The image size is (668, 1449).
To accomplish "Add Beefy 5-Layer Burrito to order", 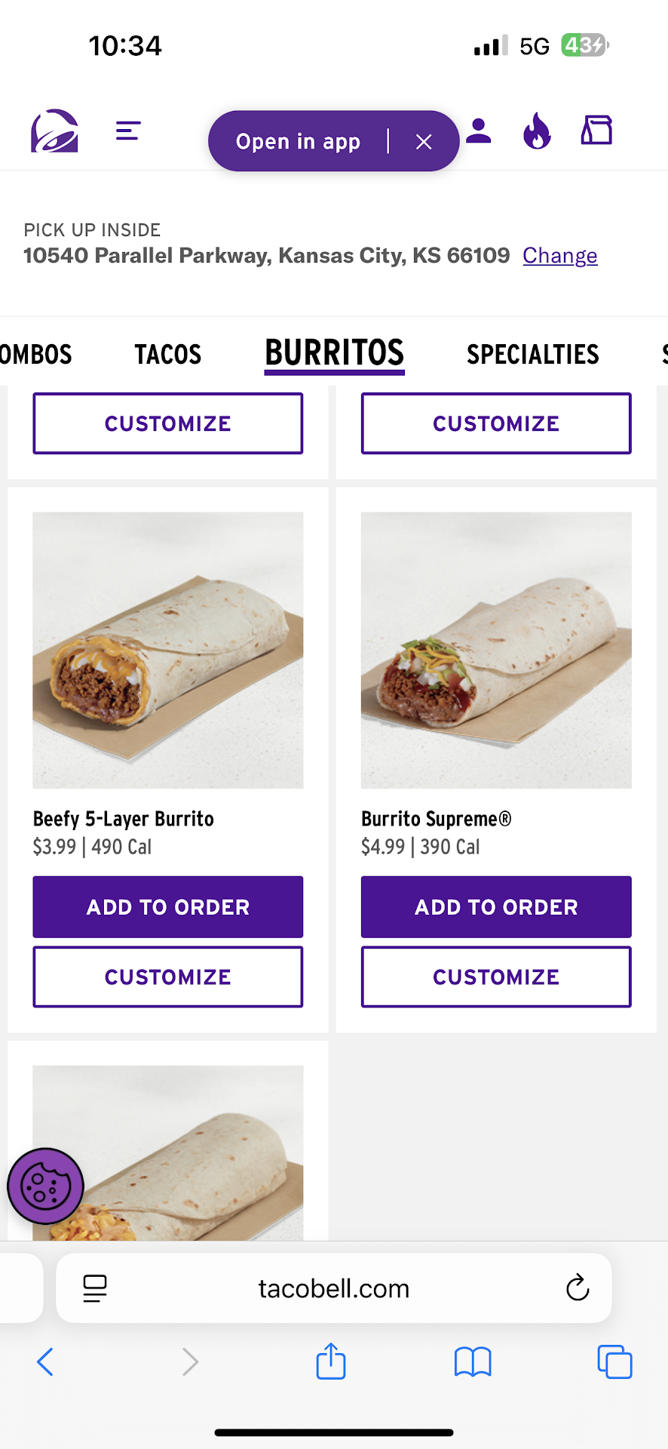I will pyautogui.click(x=168, y=906).
